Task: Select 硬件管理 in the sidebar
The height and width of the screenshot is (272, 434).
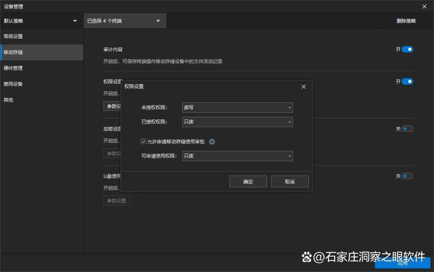Action: pos(42,68)
